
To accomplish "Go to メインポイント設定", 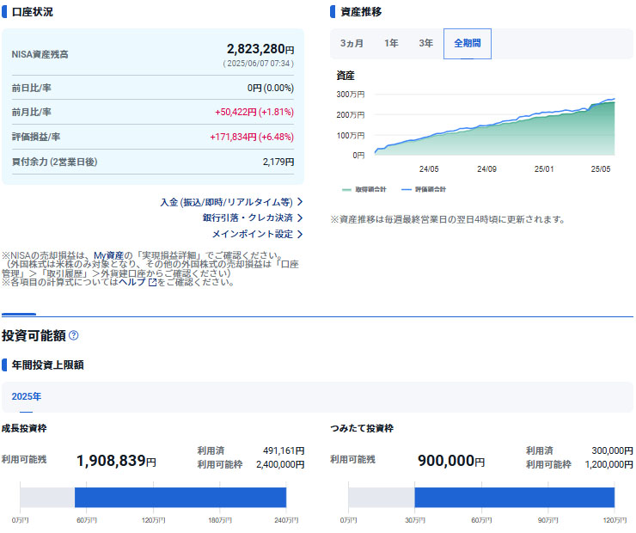I will (x=253, y=234).
